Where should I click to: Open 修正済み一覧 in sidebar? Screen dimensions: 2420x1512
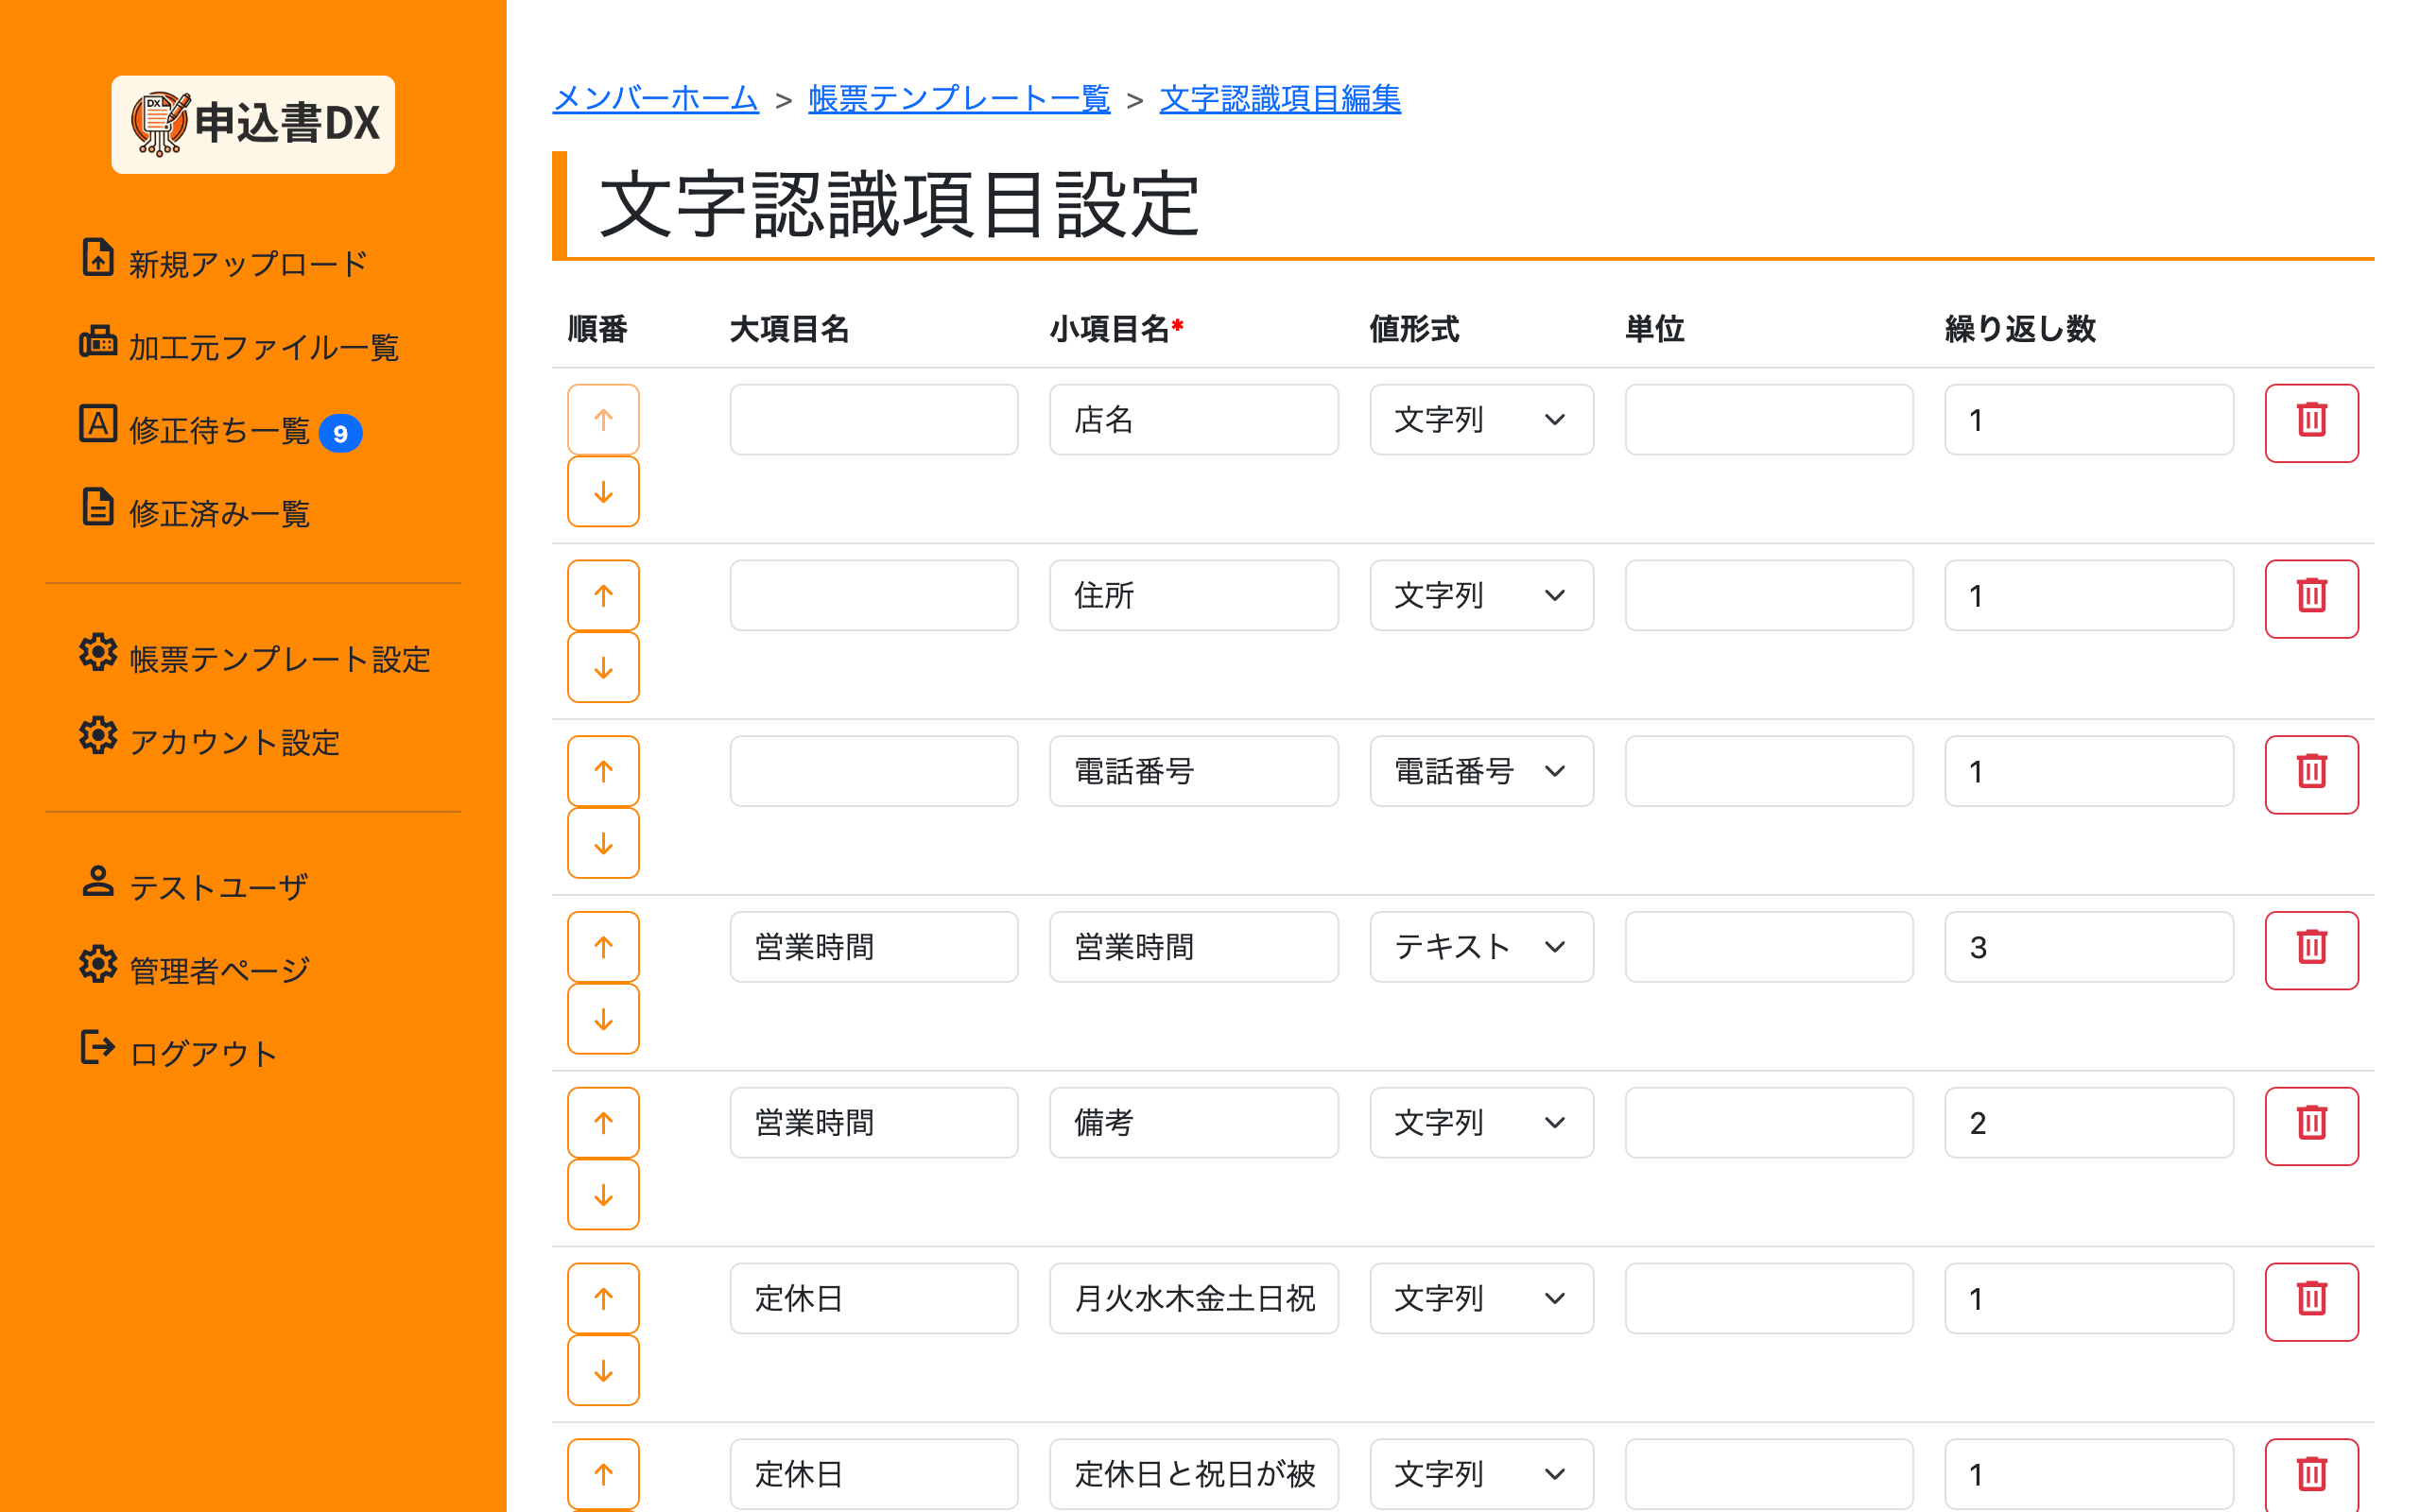[195, 511]
